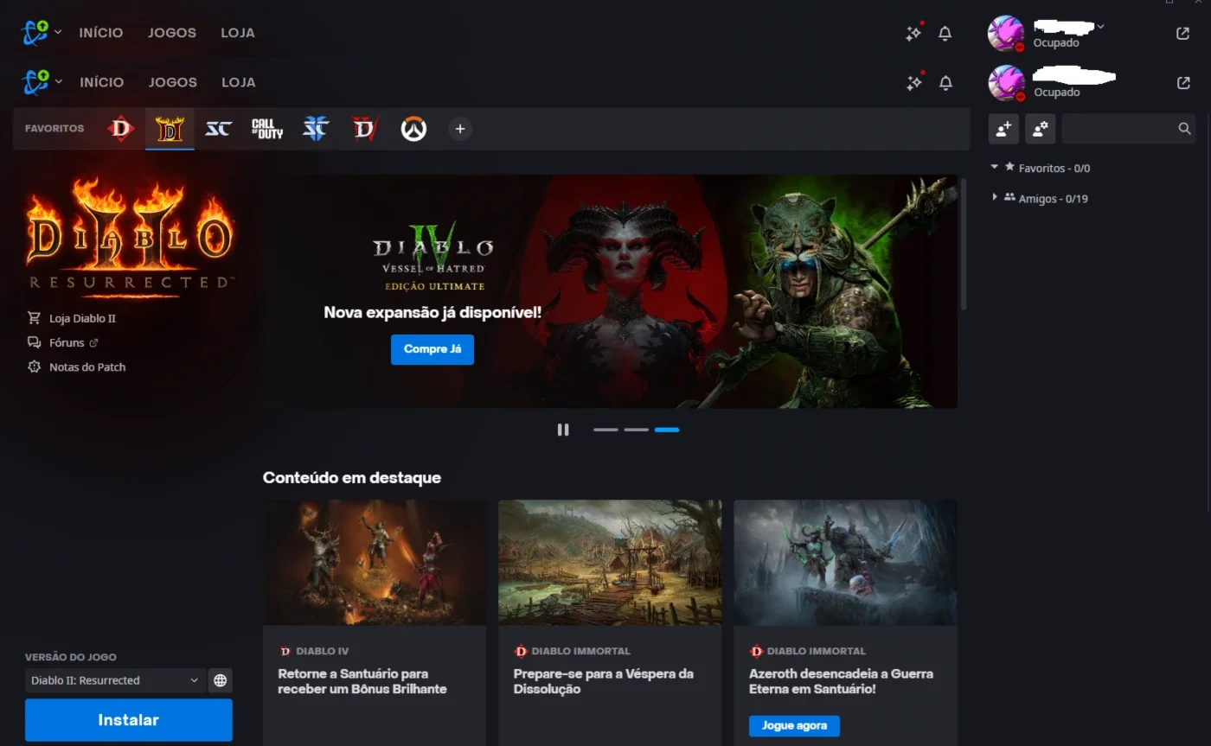Image resolution: width=1211 pixels, height=746 pixels.
Task: Click headline 'Azeroth desencadeia a Guerra Eterna em Santuário!'
Action: pyautogui.click(x=841, y=681)
